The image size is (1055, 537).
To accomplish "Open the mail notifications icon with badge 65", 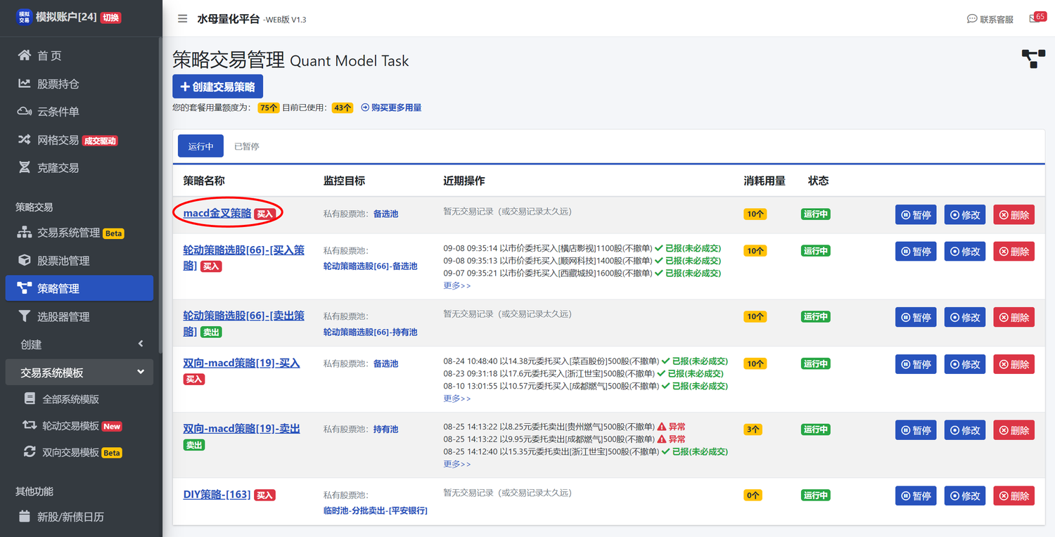I will point(1036,19).
